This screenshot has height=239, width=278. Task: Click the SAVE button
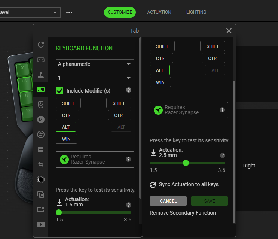(210, 201)
